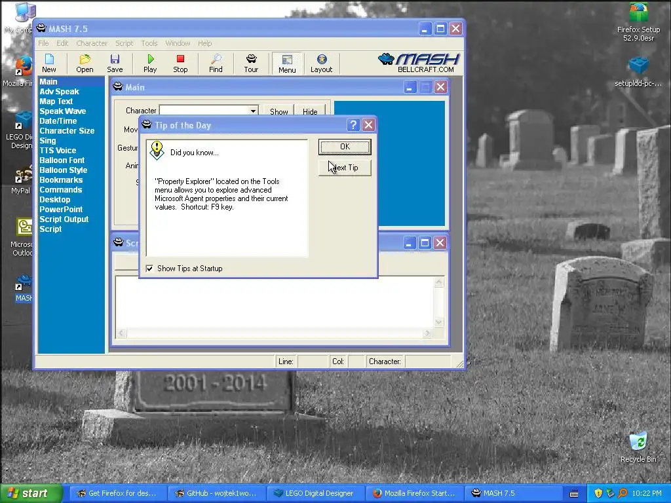671x503 pixels.
Task: Open Find with the magnifier icon
Action: coord(216,64)
